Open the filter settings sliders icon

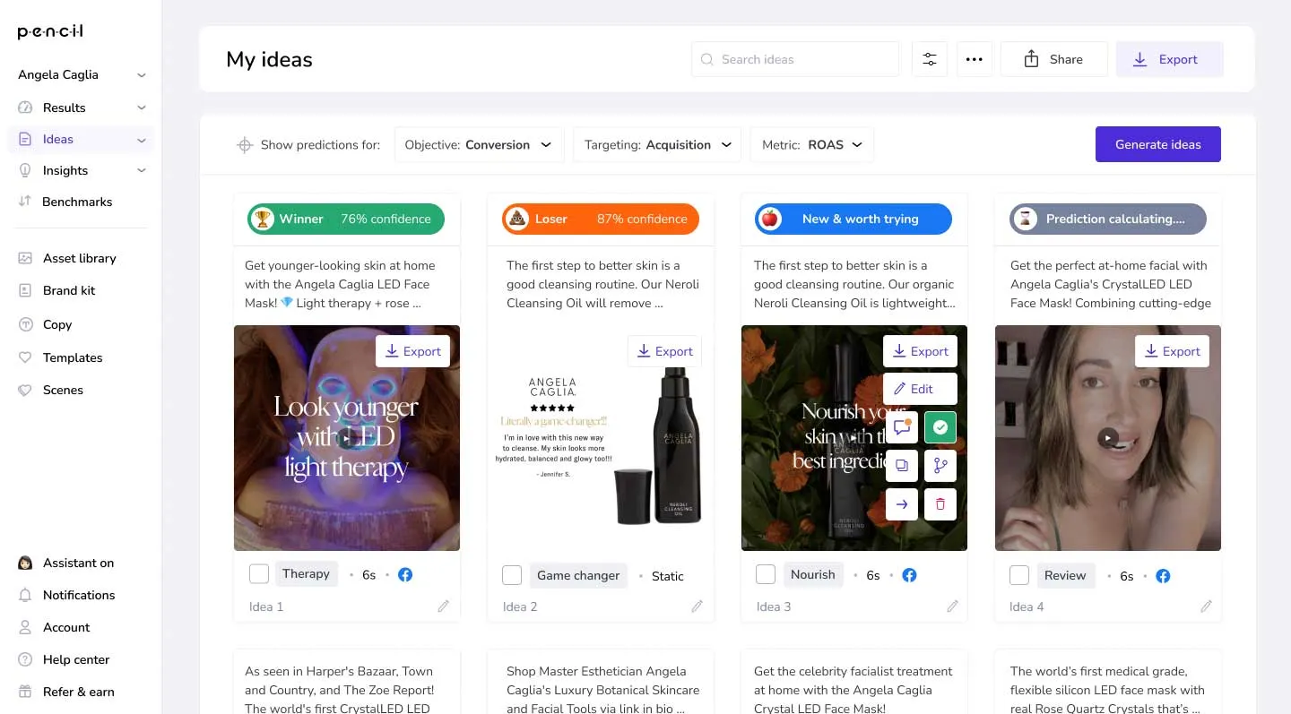pyautogui.click(x=930, y=59)
